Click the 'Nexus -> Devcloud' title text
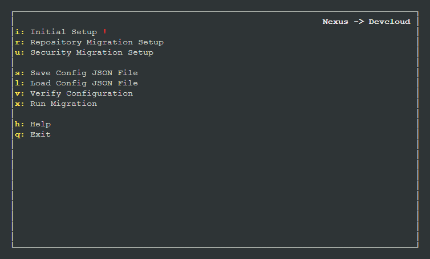Screen dimensions: 430x259 tap(366, 22)
